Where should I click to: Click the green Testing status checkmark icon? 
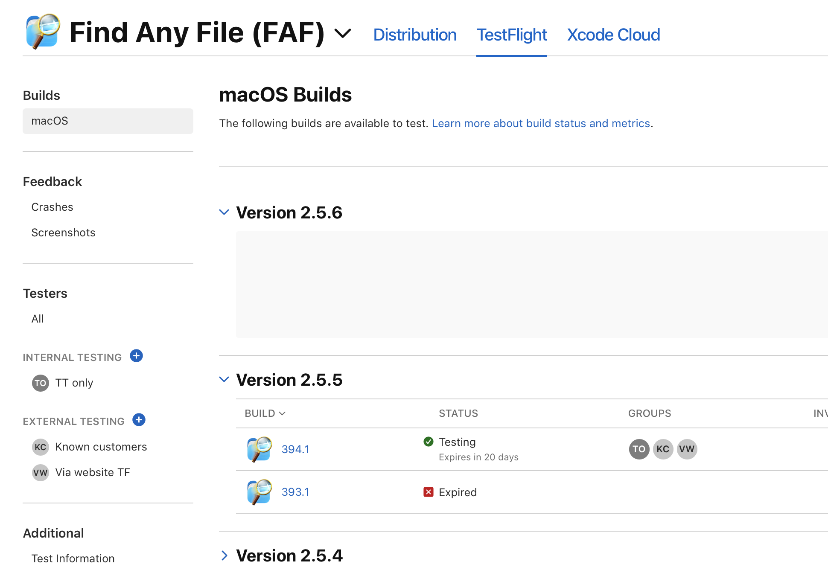click(x=429, y=442)
